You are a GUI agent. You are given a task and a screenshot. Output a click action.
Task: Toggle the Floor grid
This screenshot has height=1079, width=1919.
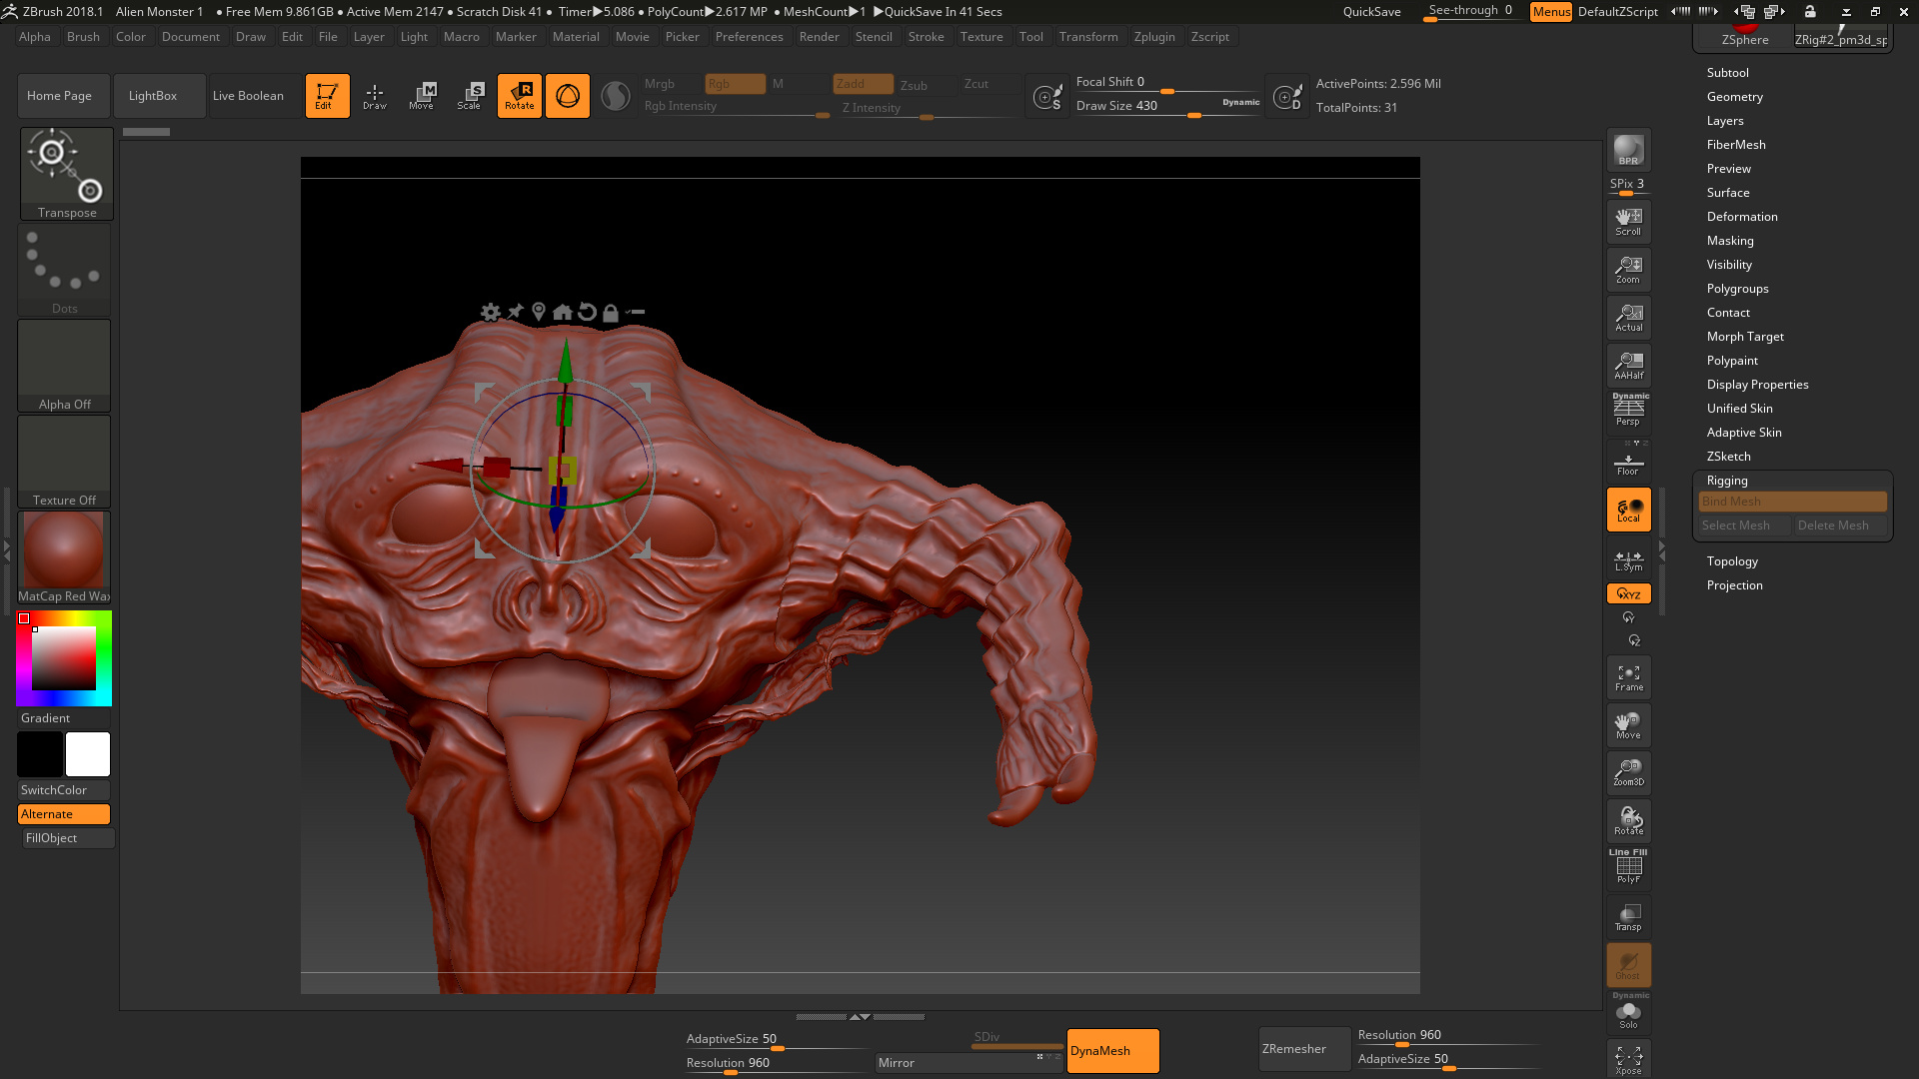tap(1628, 462)
